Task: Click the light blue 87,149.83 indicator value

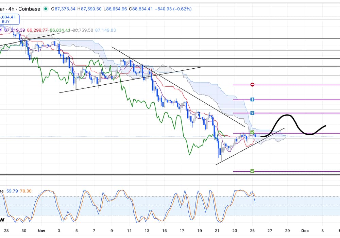Action: pyautogui.click(x=105, y=30)
